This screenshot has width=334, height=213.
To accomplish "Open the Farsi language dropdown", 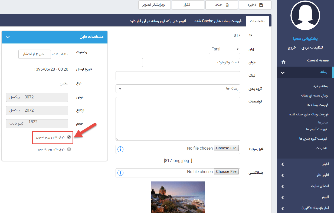I will pyautogui.click(x=224, y=49).
